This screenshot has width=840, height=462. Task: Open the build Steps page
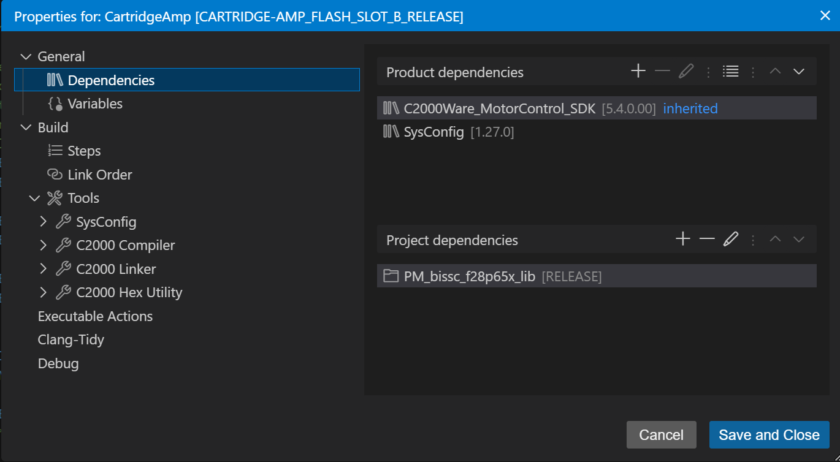84,151
